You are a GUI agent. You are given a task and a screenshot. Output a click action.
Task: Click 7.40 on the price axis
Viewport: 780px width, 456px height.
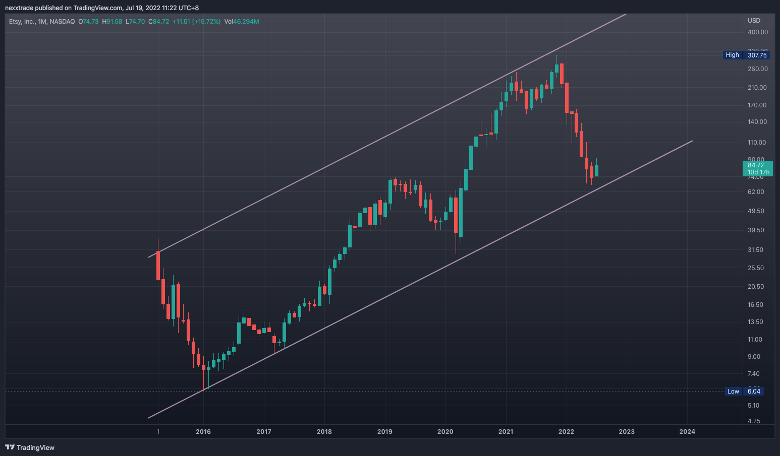[x=754, y=373]
